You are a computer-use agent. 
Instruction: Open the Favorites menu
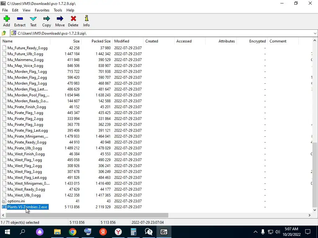[42, 10]
